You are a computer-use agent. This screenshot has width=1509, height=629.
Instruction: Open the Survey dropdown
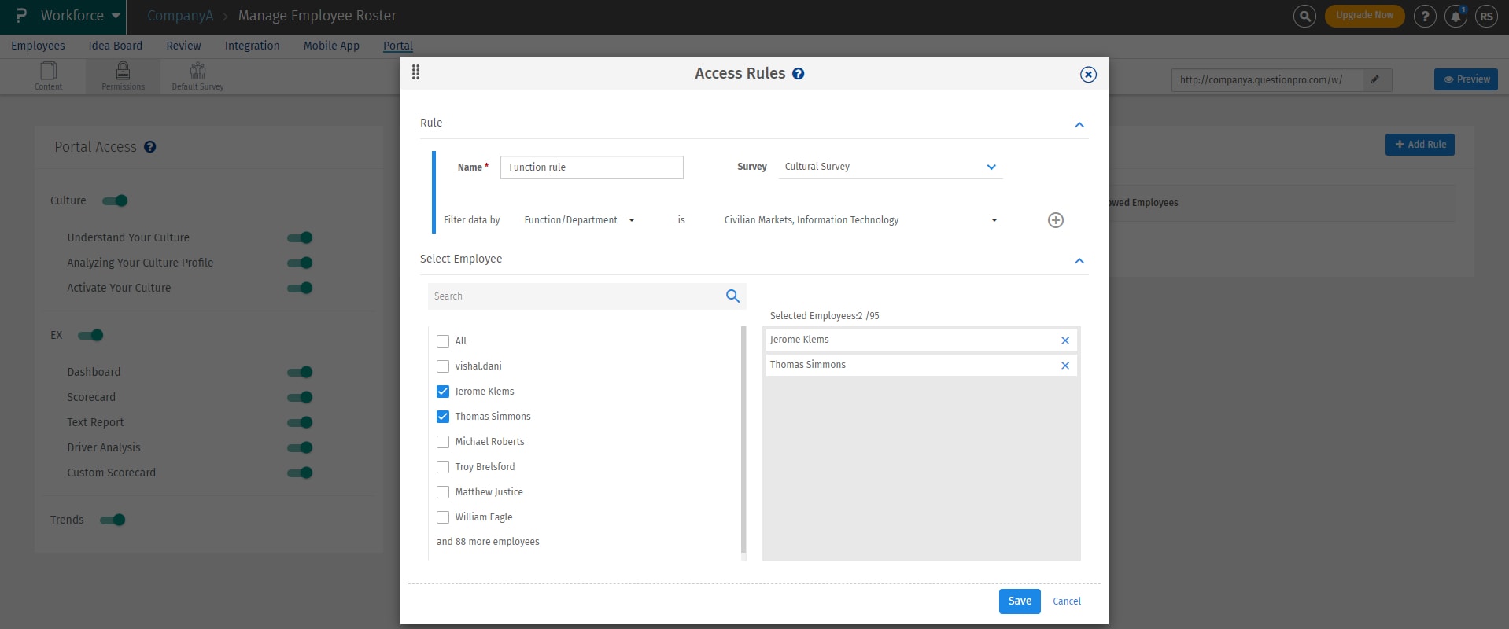(890, 167)
